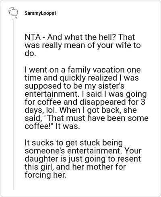
Task: Click the line 'It sucks to get stuck being'
Action: tap(74, 143)
